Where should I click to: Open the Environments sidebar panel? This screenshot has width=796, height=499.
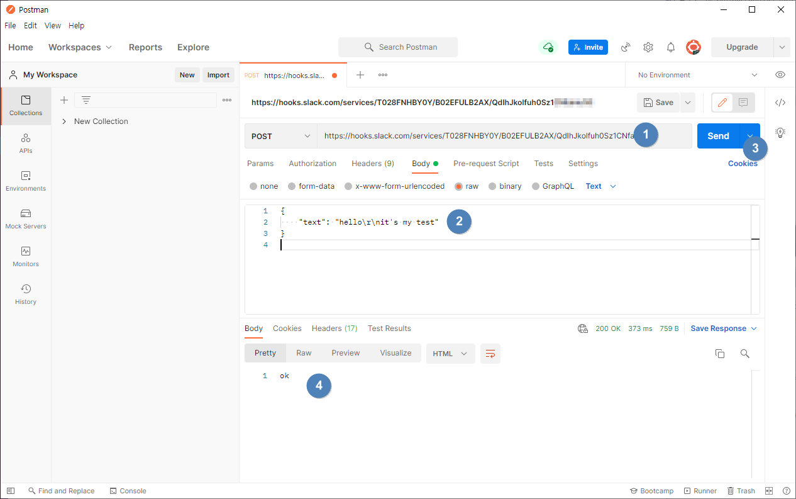26,181
